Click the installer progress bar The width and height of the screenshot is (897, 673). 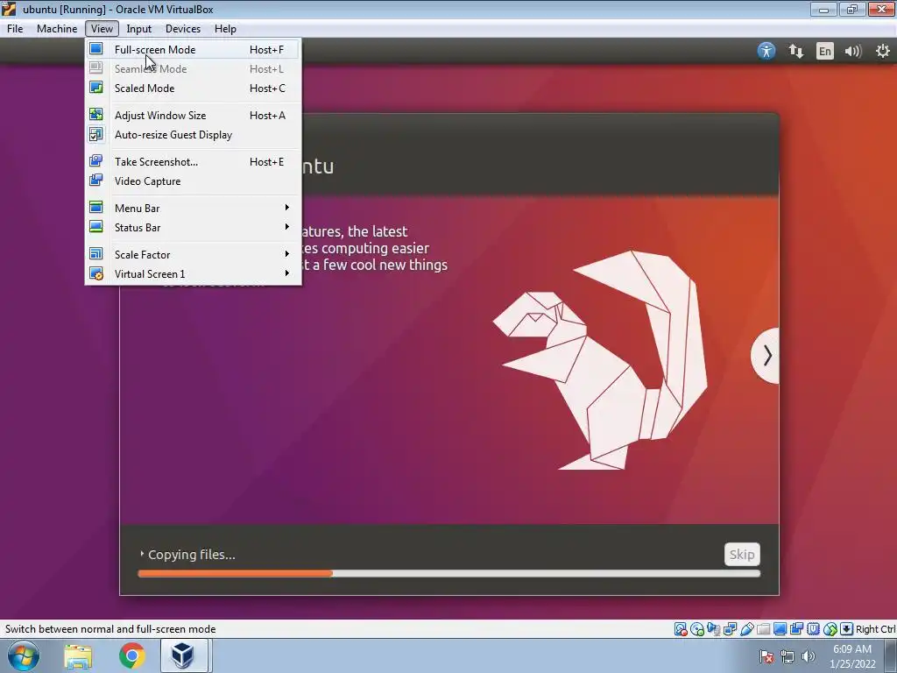(x=449, y=573)
